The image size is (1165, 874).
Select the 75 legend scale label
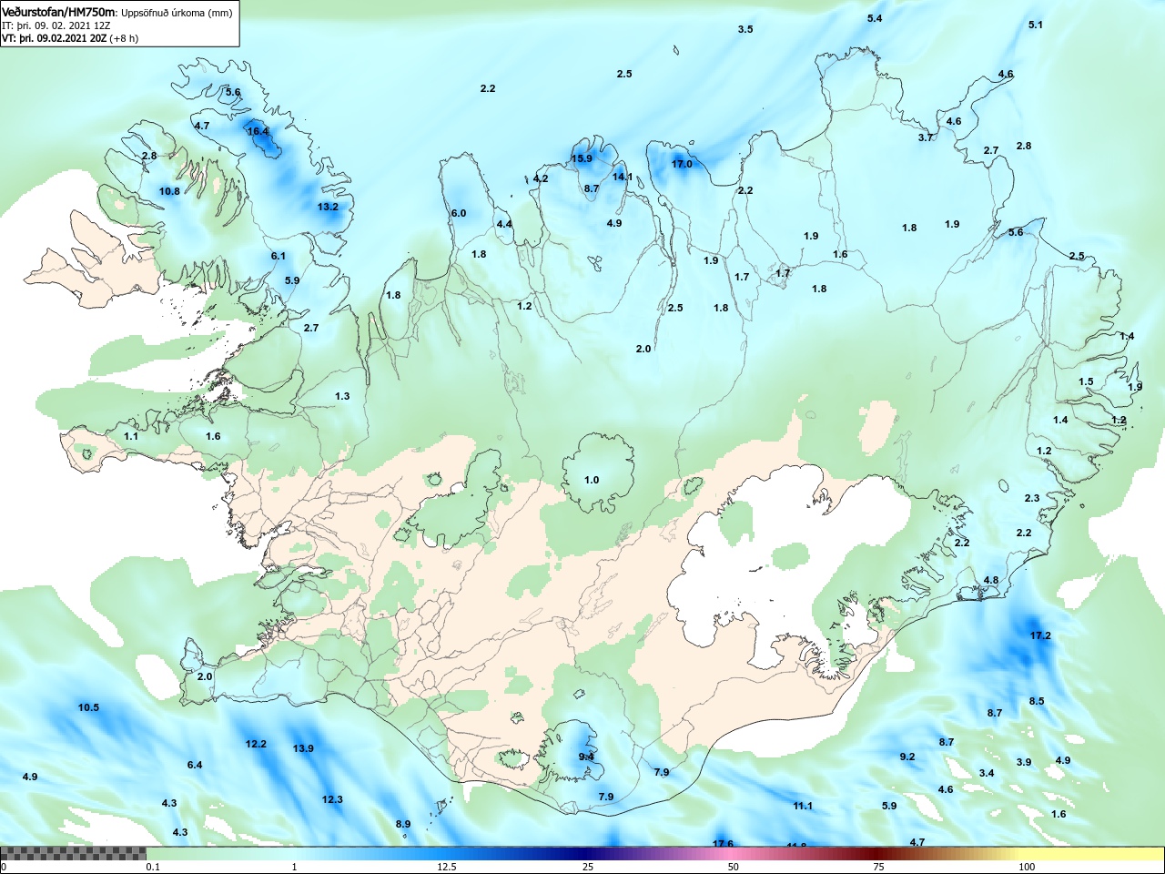pyautogui.click(x=878, y=867)
